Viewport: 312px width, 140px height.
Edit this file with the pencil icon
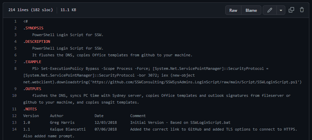click(270, 10)
